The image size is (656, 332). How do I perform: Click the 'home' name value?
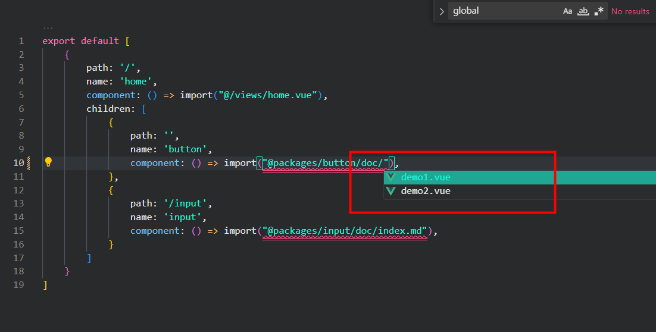136,82
